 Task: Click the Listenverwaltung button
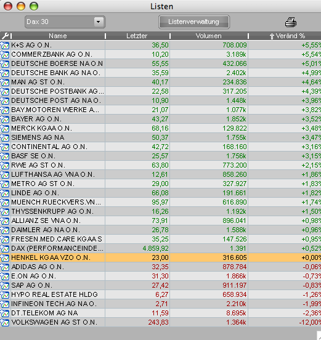point(194,22)
